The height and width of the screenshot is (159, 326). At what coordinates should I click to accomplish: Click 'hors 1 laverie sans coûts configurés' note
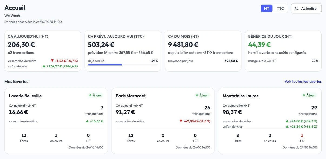[277, 53]
